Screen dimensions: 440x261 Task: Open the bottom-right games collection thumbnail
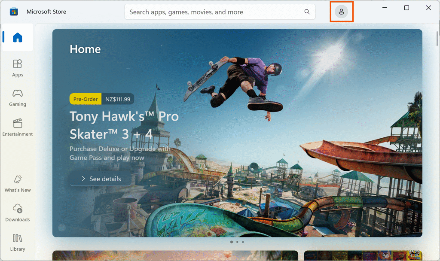click(363, 256)
